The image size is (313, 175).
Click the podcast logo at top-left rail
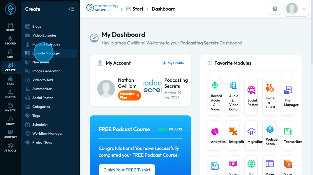(x=10, y=9)
